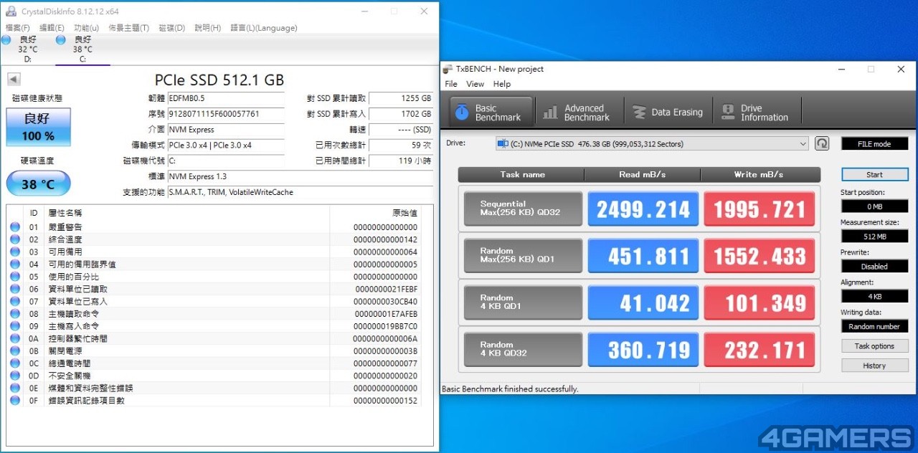Change the Prewrite Disabled setting
Image resolution: width=918 pixels, height=453 pixels.
(875, 267)
